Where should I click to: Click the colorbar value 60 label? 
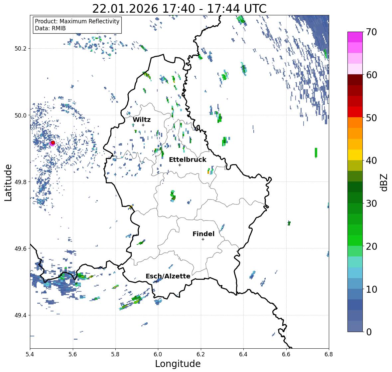[x=371, y=75]
